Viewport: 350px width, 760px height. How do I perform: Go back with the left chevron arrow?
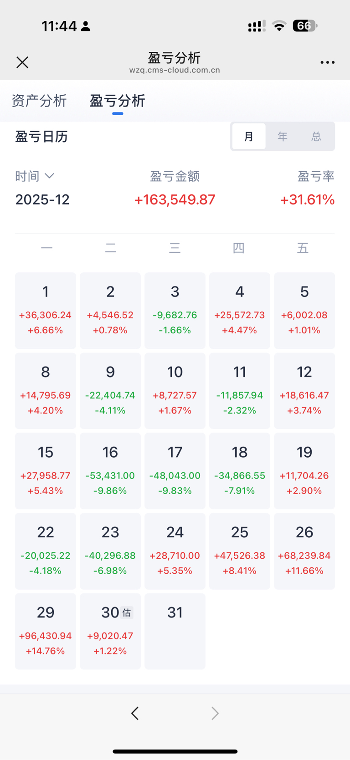tap(135, 713)
